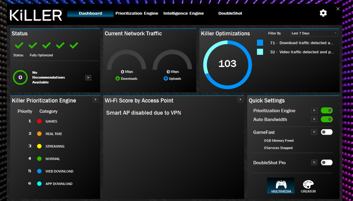This screenshot has height=201, width=353.
Task: Click the last green status checkmark
Action: 74,46
